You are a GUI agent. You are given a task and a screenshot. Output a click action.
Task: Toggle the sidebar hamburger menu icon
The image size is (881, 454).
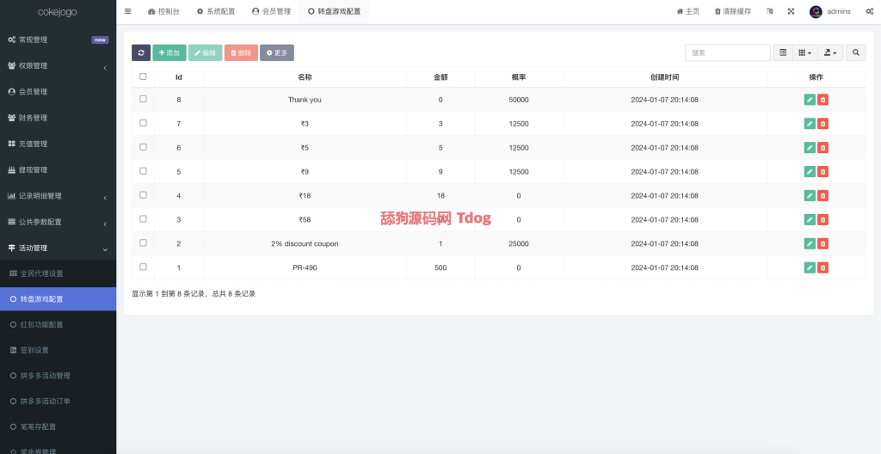(128, 11)
